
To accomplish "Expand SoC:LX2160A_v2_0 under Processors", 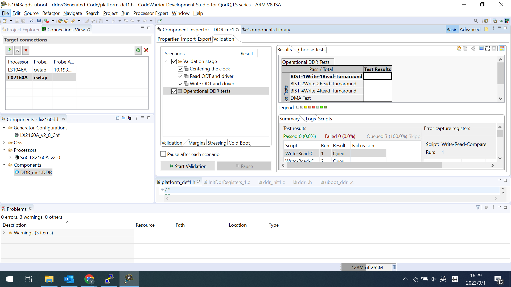I will [x=10, y=157].
